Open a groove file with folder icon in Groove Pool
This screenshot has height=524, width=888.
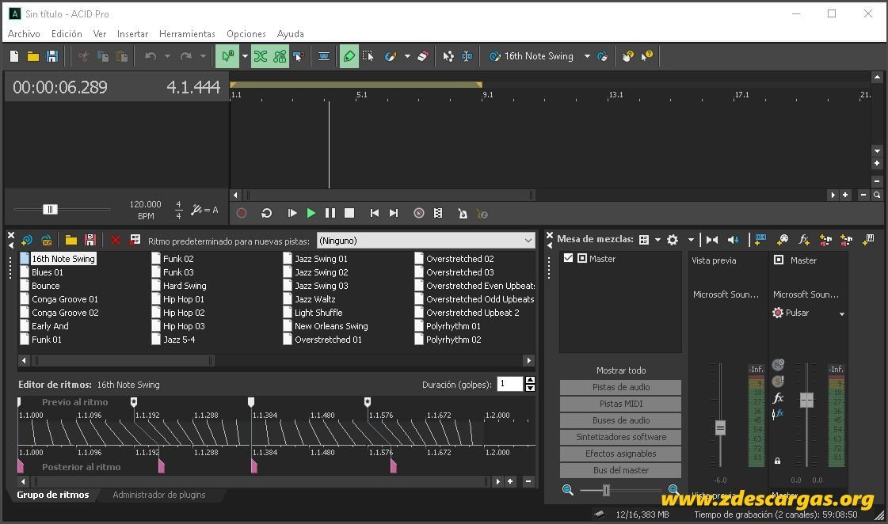[x=71, y=241]
